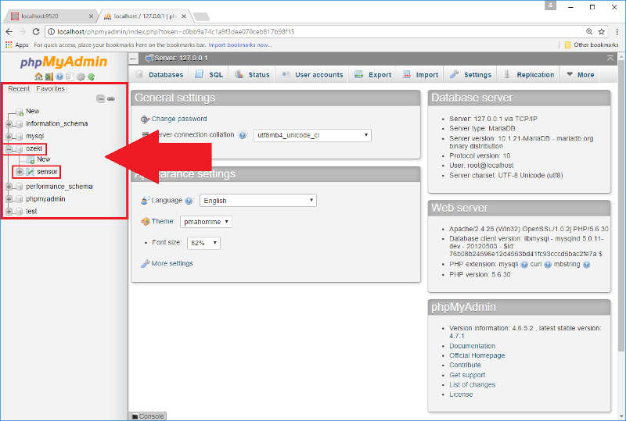Open the Apps bookmarks shortcut
626x421 pixels.
pyautogui.click(x=16, y=45)
